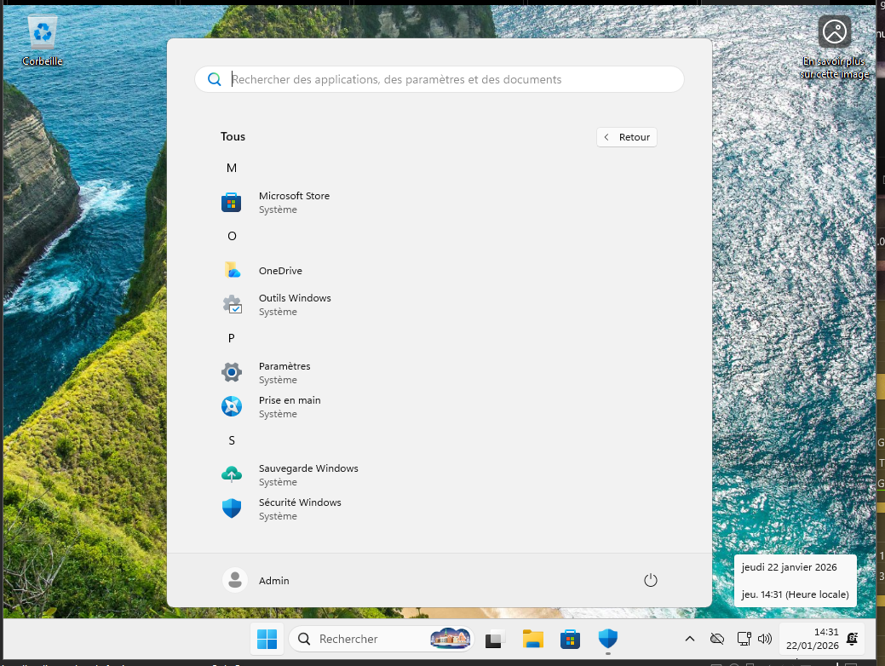885x666 pixels.
Task: Jump to letter M section header
Action: pyautogui.click(x=231, y=168)
